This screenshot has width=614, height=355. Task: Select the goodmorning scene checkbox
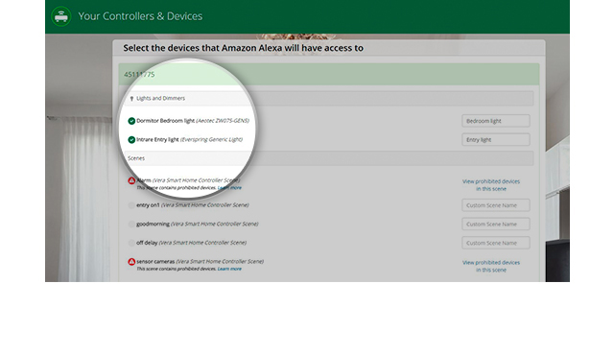point(131,224)
